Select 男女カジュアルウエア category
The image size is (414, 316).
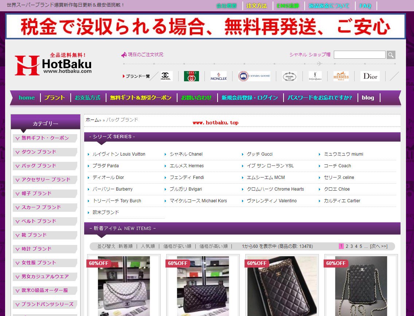click(x=45, y=276)
